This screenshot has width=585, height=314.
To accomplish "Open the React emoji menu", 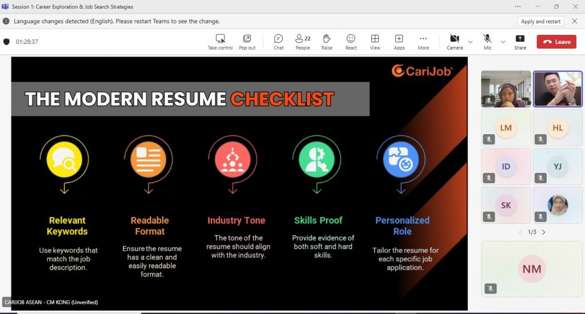I will (x=351, y=42).
